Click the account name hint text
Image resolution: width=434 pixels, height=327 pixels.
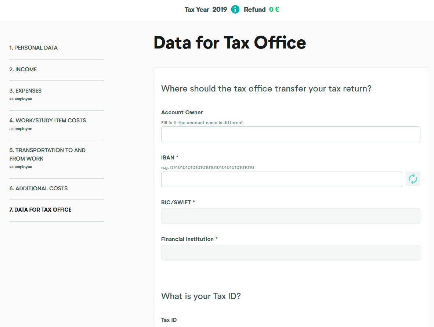[202, 122]
